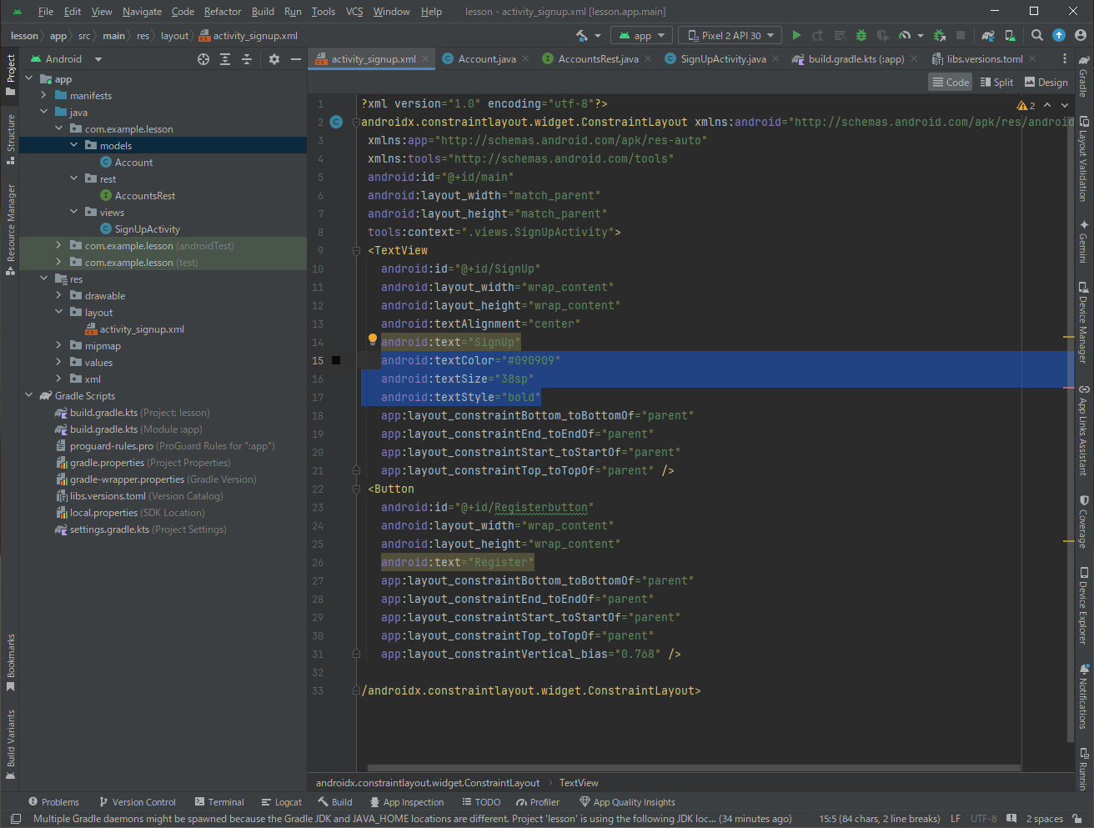The width and height of the screenshot is (1094, 828).
Task: Click the Run with Coverage icon
Action: (x=883, y=36)
